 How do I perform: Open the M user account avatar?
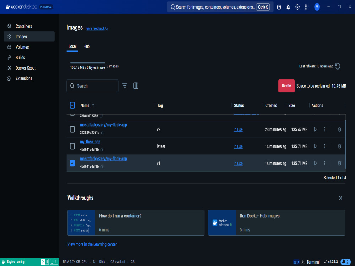coord(317,7)
